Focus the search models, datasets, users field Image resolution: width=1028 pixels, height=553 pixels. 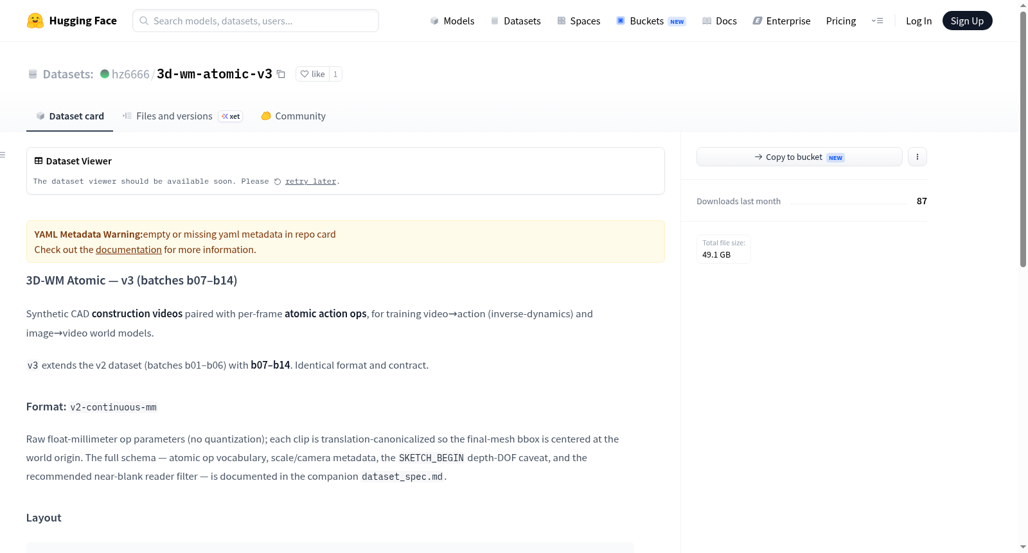[x=256, y=21]
